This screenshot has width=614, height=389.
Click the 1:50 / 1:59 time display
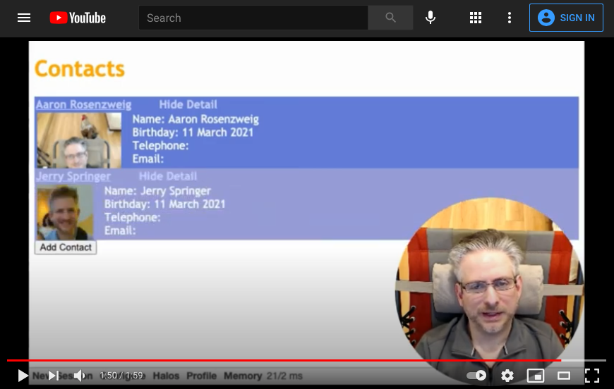point(121,376)
